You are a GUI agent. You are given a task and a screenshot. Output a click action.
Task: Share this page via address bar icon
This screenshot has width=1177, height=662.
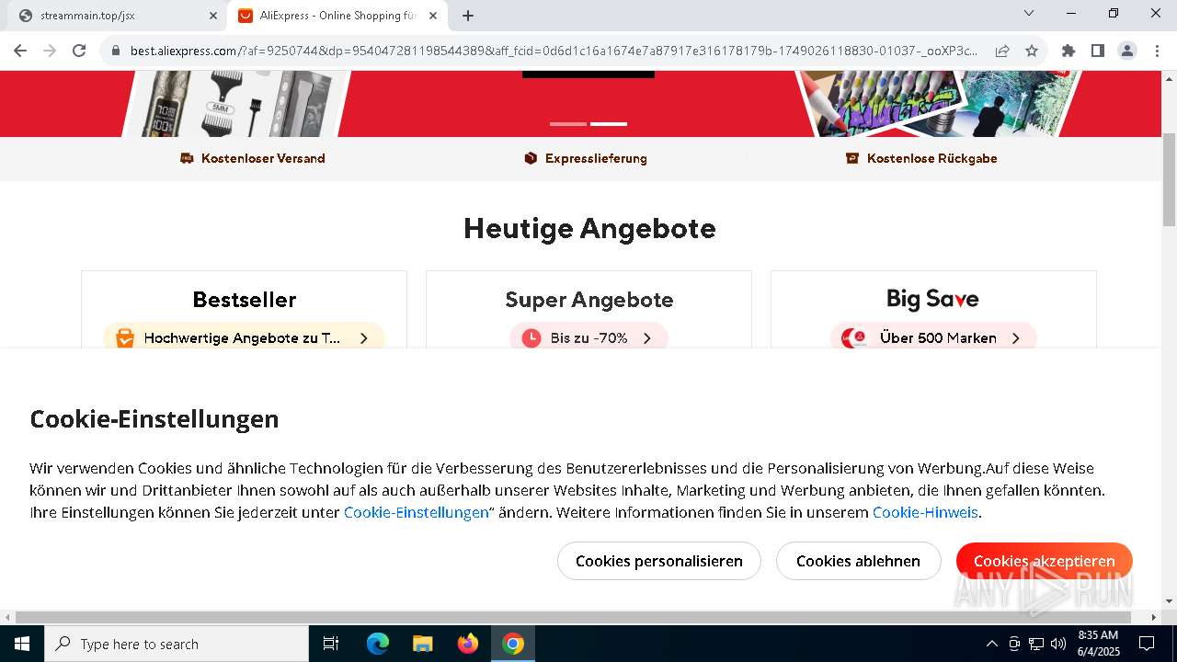pyautogui.click(x=1002, y=51)
